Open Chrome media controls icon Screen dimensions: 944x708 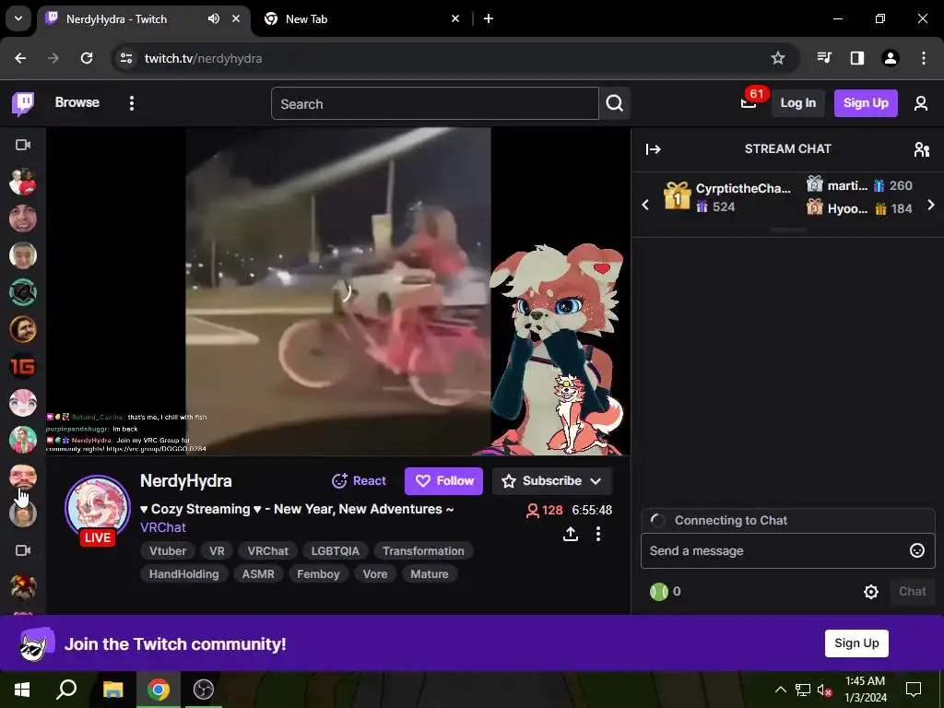(x=824, y=58)
